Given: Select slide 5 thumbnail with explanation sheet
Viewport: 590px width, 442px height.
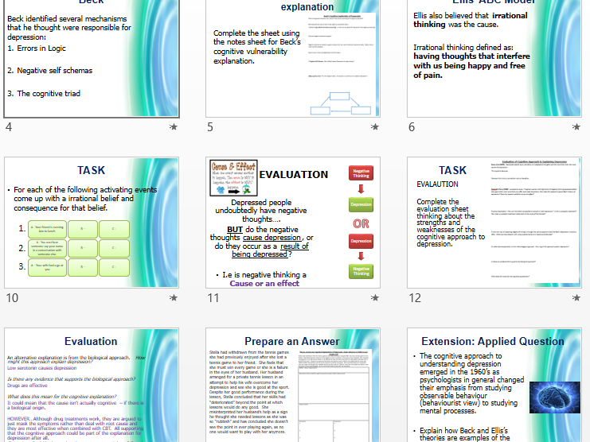Looking at the screenshot, I should click(x=293, y=58).
